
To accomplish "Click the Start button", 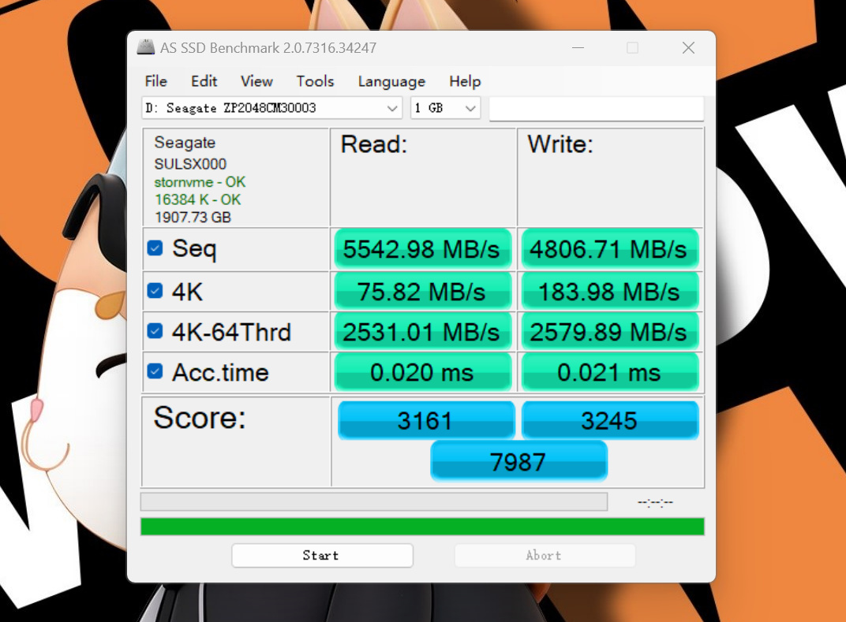I will (x=322, y=555).
